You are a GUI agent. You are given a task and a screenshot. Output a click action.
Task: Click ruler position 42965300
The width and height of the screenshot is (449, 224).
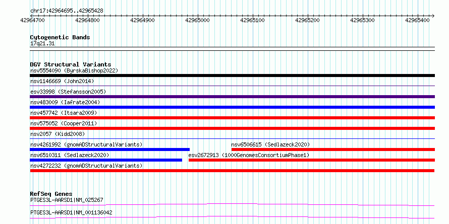pyautogui.click(x=363, y=20)
